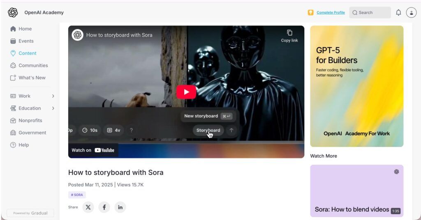Select What's New in the sidebar
Screen dimensions: 421x220
pos(32,78)
